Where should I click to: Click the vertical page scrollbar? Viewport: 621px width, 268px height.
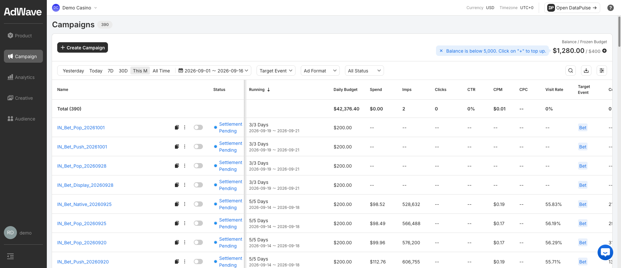(619, 32)
